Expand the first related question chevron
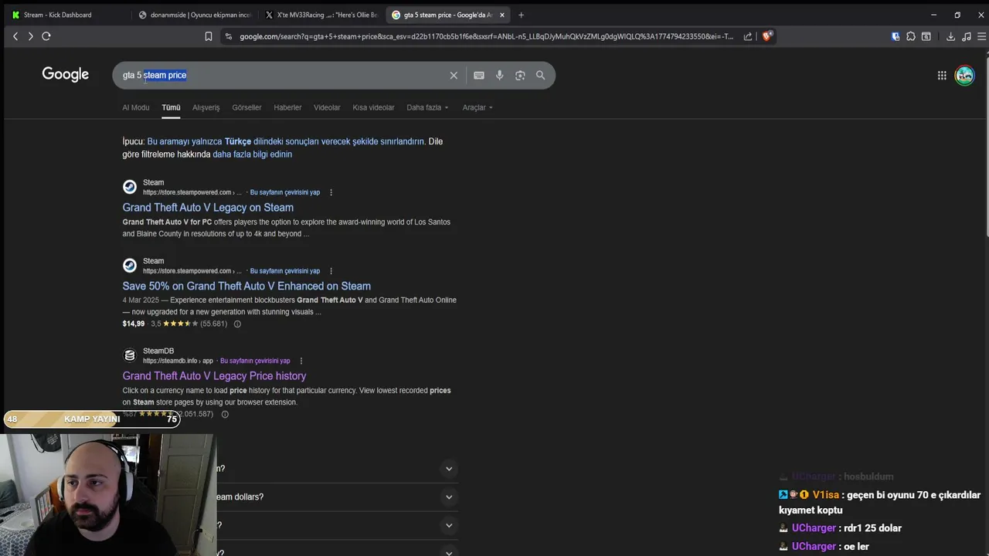Viewport: 989px width, 556px height. (449, 469)
